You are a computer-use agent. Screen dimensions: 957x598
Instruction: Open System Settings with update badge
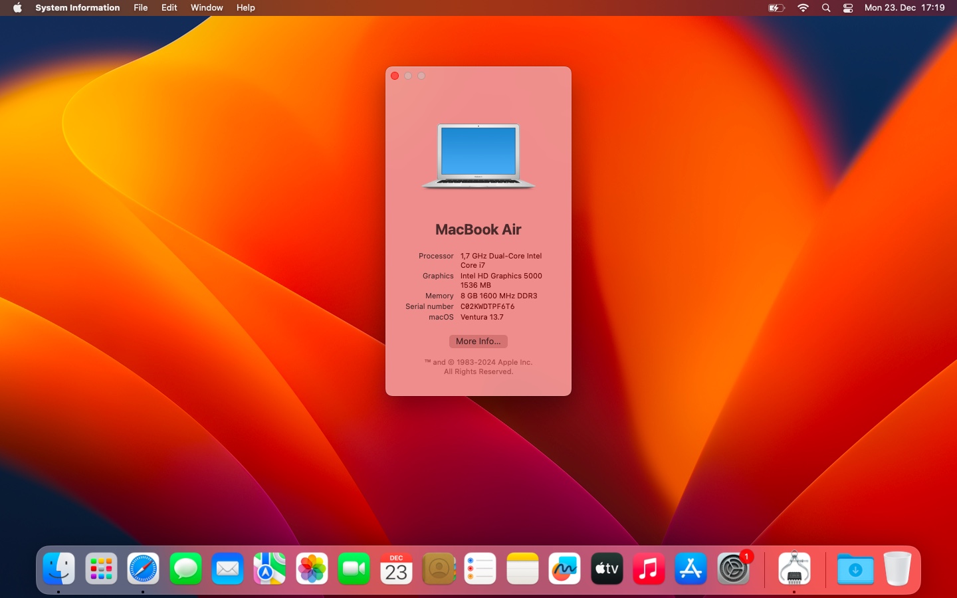tap(734, 569)
